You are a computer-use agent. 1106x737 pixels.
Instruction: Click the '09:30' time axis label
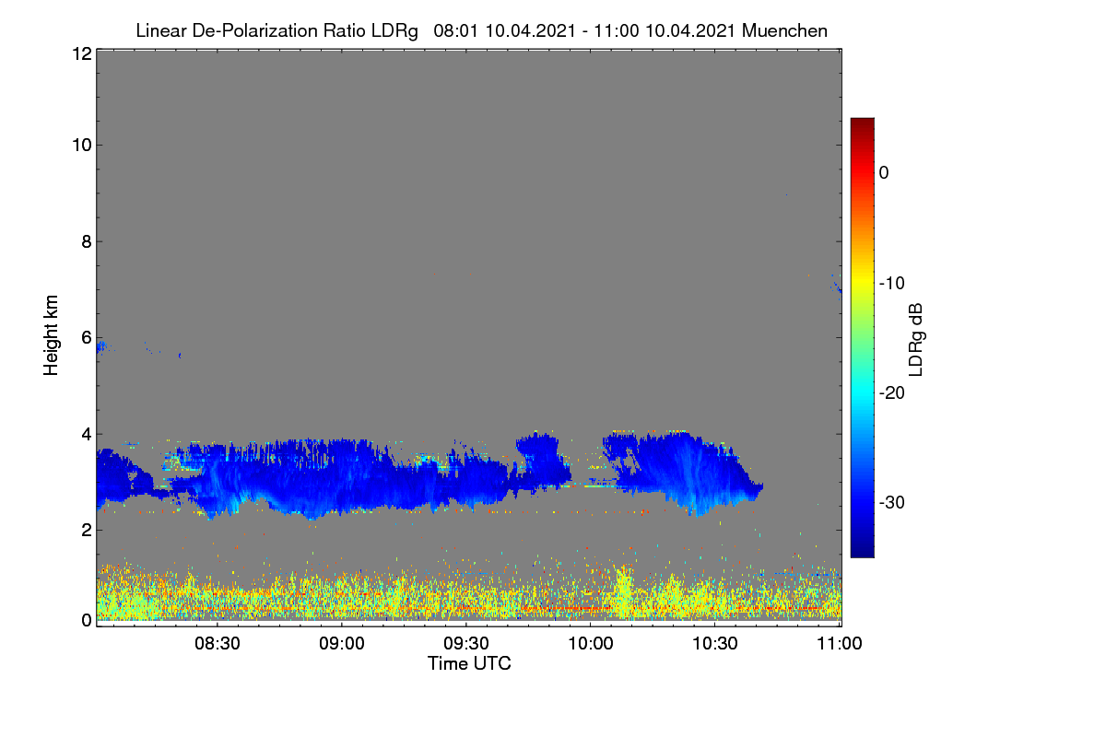pos(466,644)
